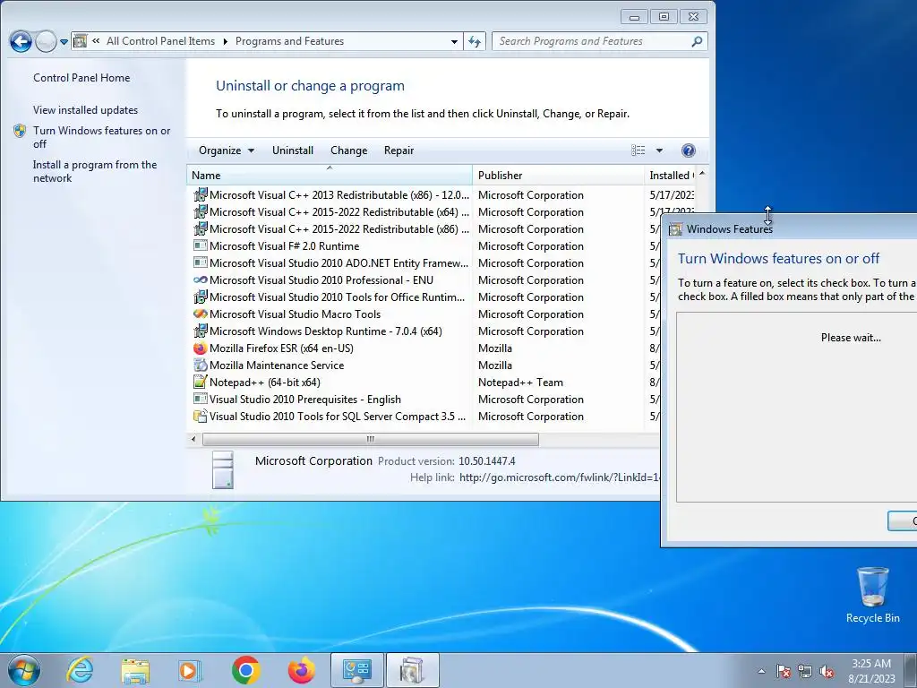Open the Windows Start menu orb

[24, 670]
